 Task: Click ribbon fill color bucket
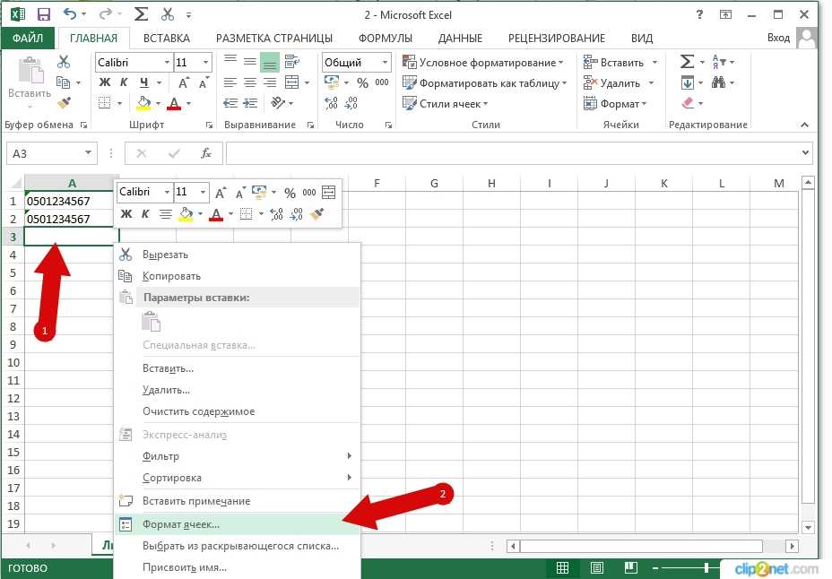click(143, 103)
